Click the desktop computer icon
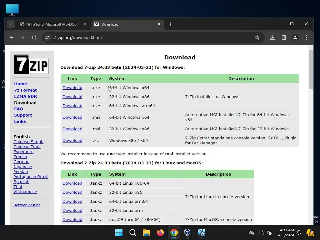This screenshot has height=240, width=320. 12,9
